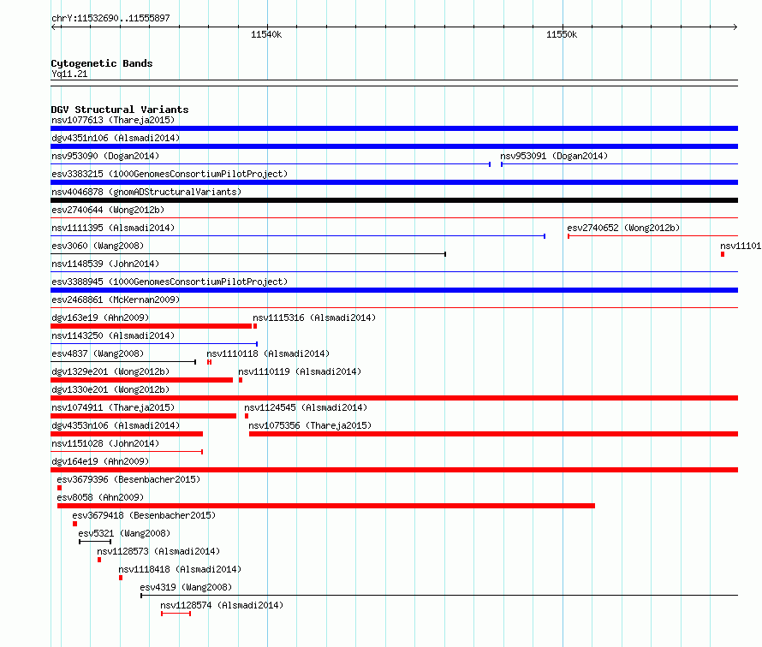Select the black nsv4046878 gnomAD bar
The width and height of the screenshot is (762, 647).
[x=394, y=200]
